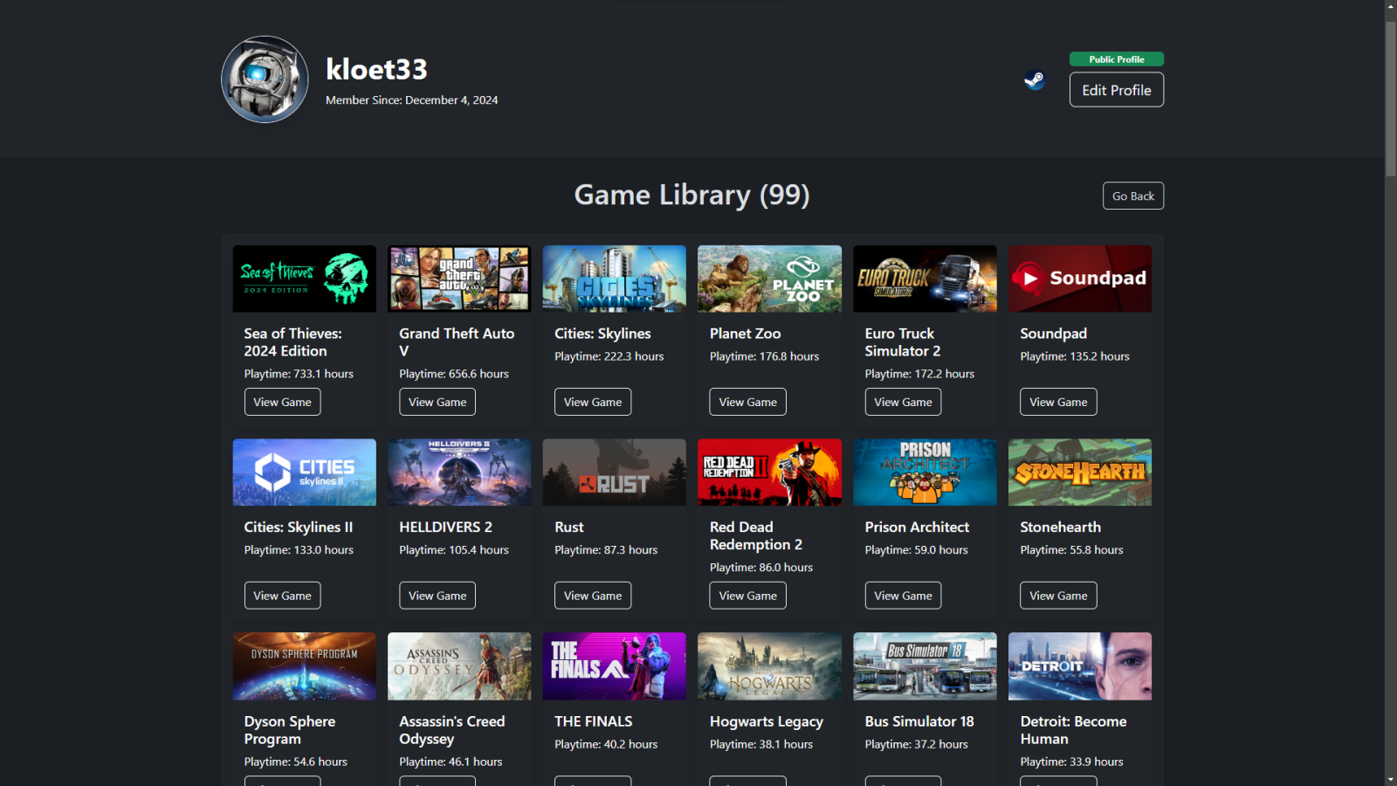Image resolution: width=1397 pixels, height=786 pixels.
Task: Click the kloet33 profile avatar
Action: coord(264,79)
